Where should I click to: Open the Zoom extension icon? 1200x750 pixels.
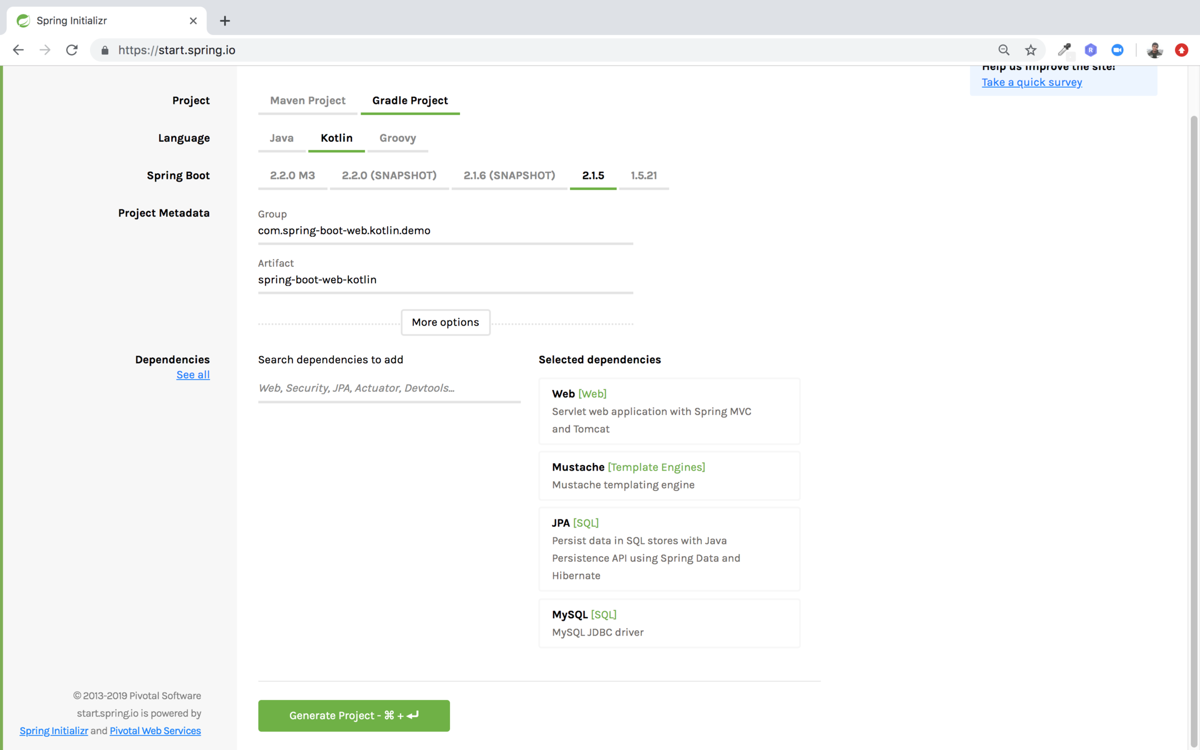[1117, 50]
